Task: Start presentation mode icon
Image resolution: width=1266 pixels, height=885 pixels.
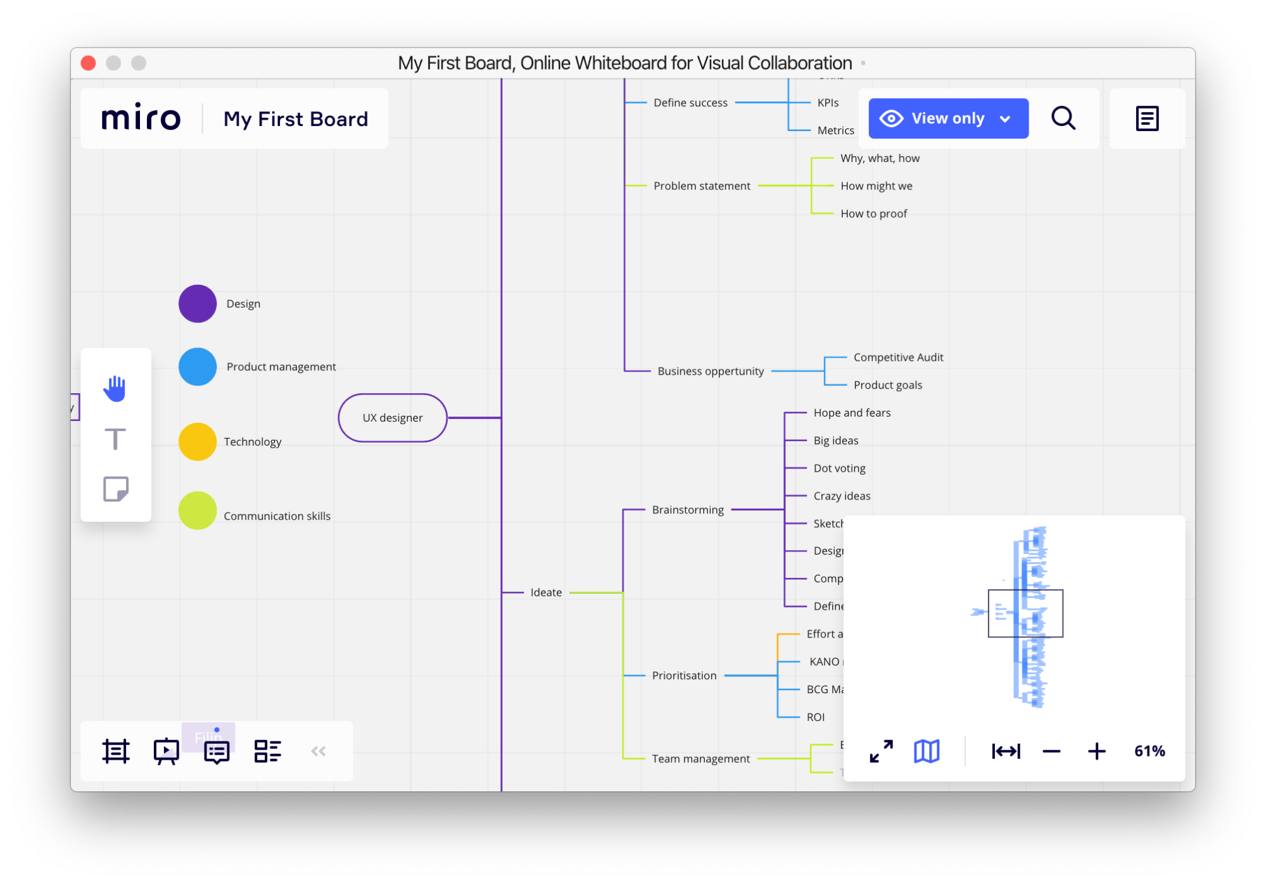Action: coord(167,751)
